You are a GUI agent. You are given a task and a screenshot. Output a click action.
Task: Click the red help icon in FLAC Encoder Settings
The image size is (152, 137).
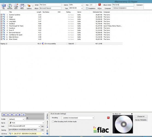pyautogui.click(x=108, y=118)
